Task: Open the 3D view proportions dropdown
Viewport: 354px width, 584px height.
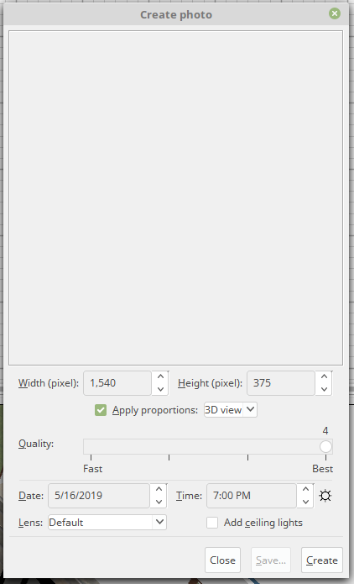Action: pyautogui.click(x=230, y=410)
